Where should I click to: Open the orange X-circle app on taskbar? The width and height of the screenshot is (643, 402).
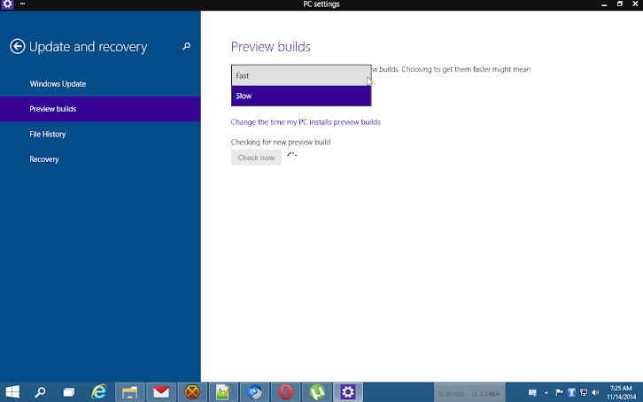tap(192, 392)
